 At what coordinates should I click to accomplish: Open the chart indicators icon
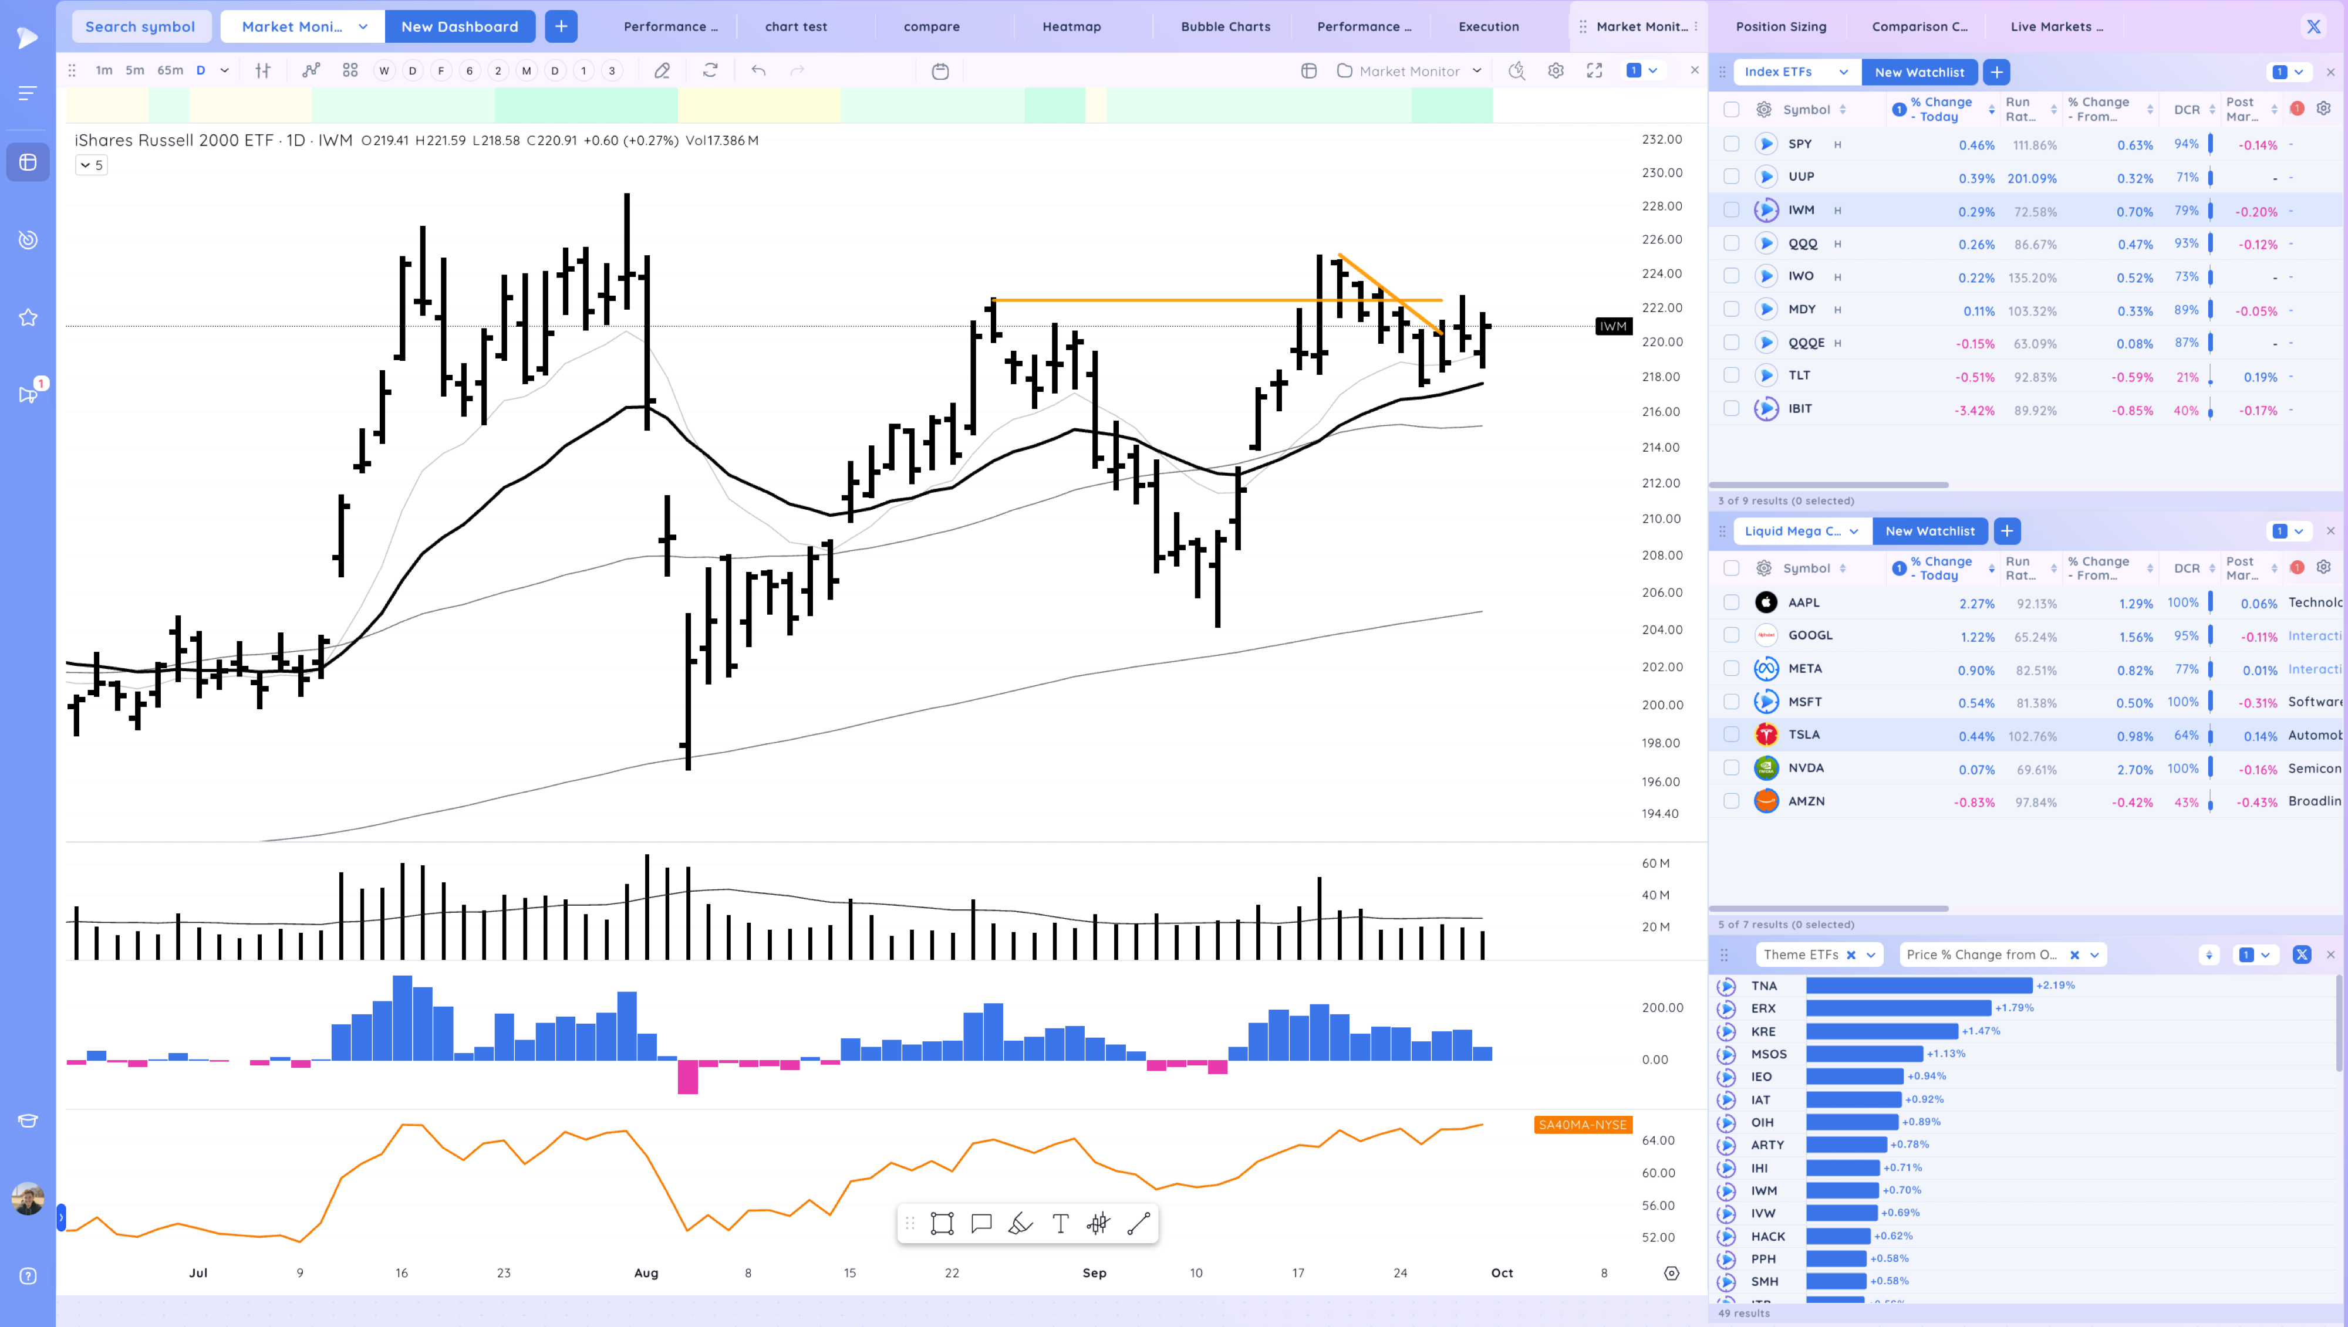312,70
